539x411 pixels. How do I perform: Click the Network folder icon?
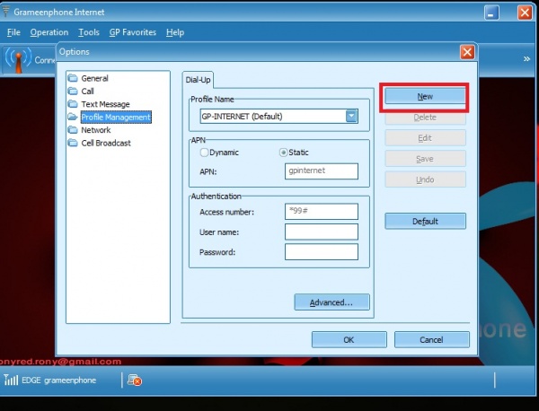point(72,130)
